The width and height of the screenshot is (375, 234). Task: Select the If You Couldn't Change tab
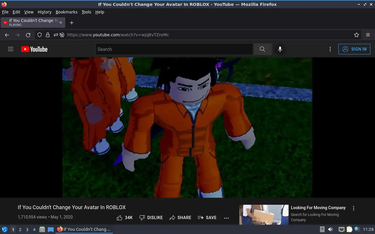[x=33, y=23]
